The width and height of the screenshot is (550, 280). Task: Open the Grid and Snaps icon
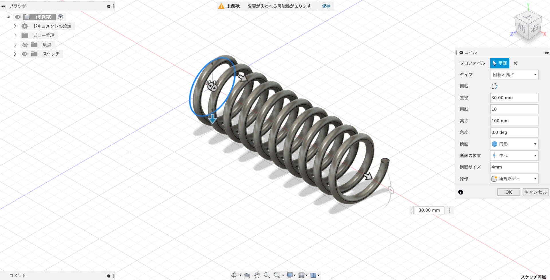(301, 275)
